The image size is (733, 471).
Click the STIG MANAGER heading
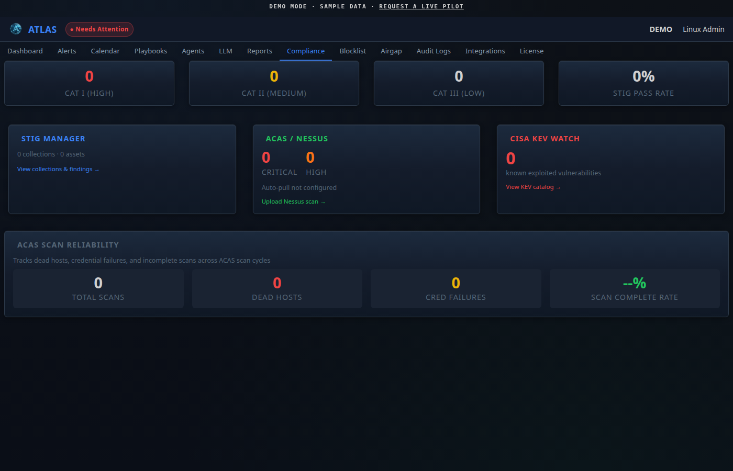pyautogui.click(x=53, y=139)
